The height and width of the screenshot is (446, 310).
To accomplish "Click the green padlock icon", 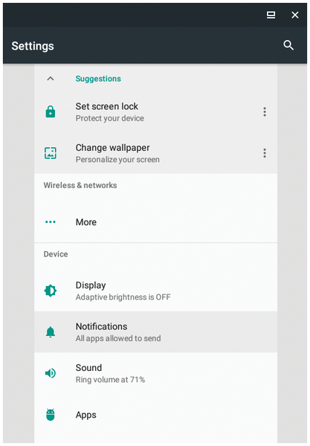I will 51,111.
